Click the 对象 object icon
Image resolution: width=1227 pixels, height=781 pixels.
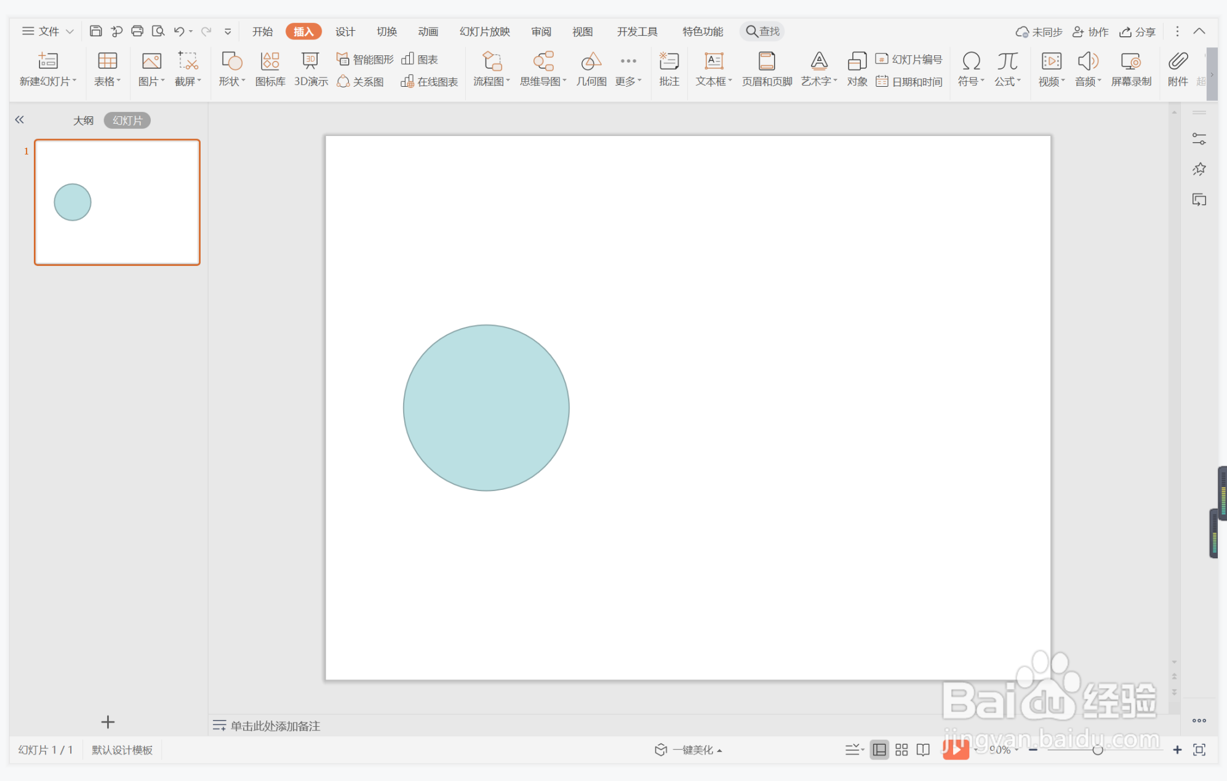[857, 68]
